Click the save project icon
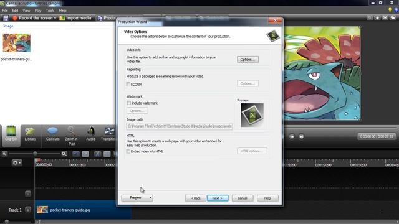399x224 pixels. coord(6,18)
